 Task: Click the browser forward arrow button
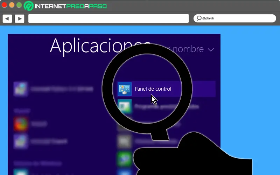click(x=20, y=19)
